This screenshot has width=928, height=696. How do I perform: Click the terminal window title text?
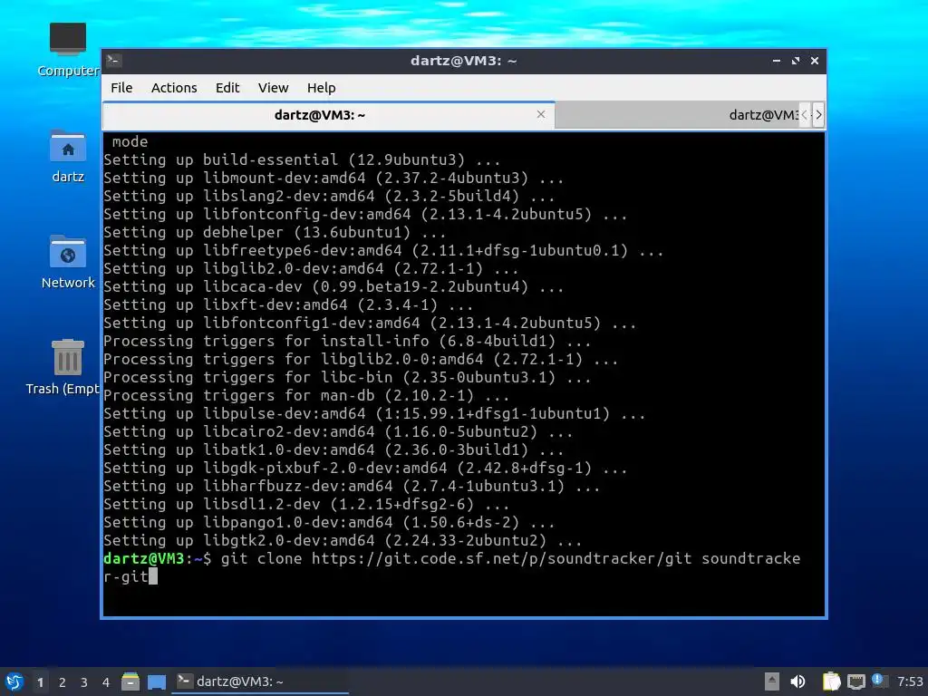click(x=464, y=61)
